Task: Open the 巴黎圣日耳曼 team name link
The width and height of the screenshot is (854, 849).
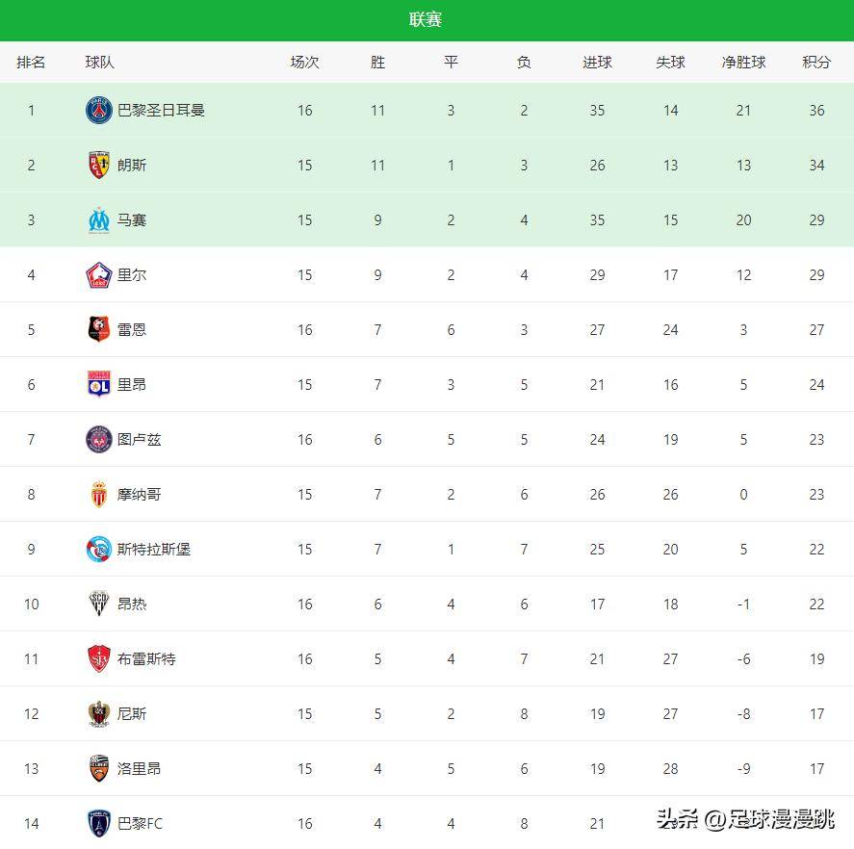Action: pos(161,111)
